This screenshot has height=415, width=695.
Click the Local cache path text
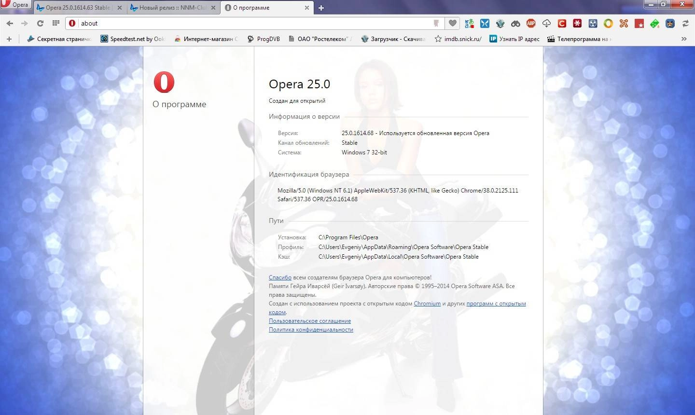pos(399,257)
